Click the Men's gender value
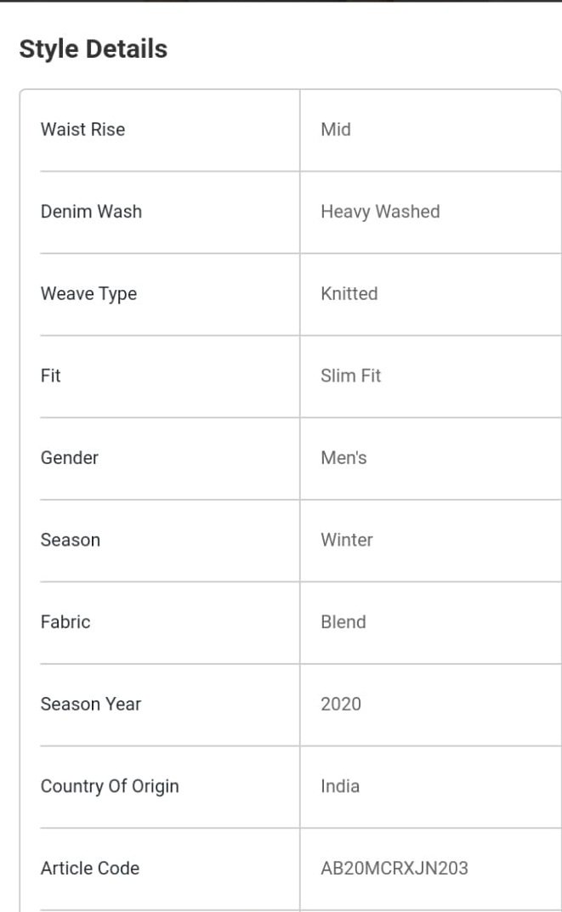Image resolution: width=562 pixels, height=912 pixels. pos(343,458)
